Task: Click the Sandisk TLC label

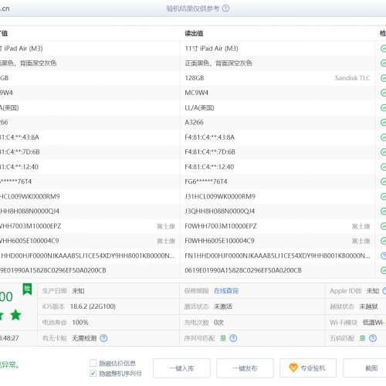Action: pos(353,78)
